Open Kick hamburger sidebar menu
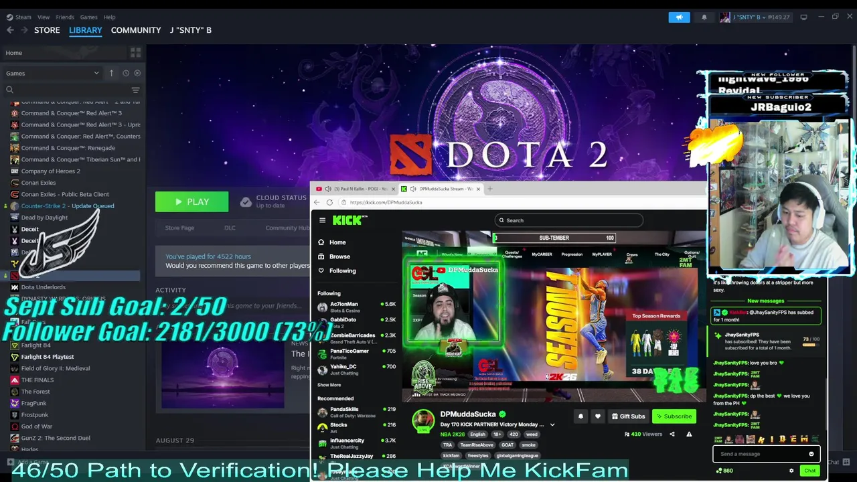 pyautogui.click(x=322, y=220)
